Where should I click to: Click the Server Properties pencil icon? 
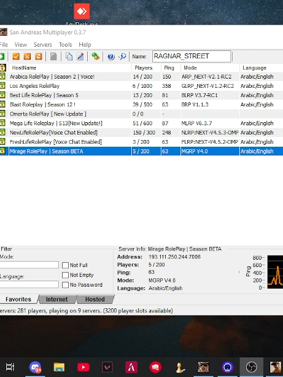tap(80, 56)
